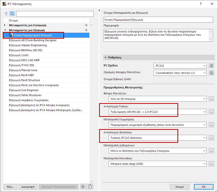
Task: Select Εξαγωγή AECOsim Building Designer
Action: coord(47,40)
